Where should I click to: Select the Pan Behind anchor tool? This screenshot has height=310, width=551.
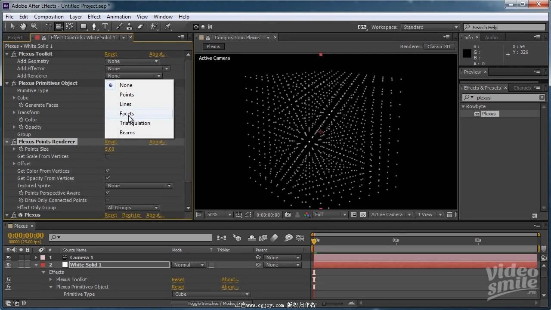70,27
